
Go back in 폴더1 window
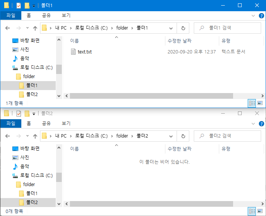(7, 28)
